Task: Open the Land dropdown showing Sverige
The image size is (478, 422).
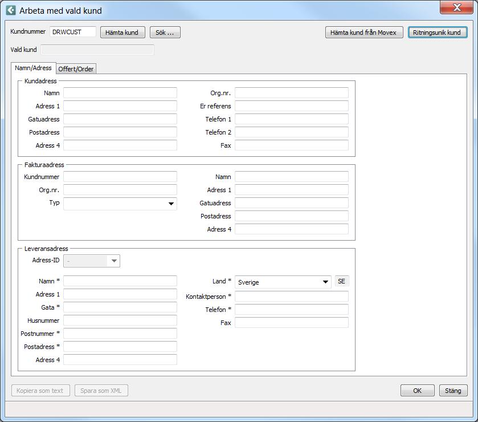Action: point(283,282)
